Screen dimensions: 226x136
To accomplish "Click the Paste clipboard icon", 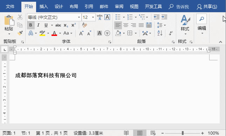I will coord(9,20).
